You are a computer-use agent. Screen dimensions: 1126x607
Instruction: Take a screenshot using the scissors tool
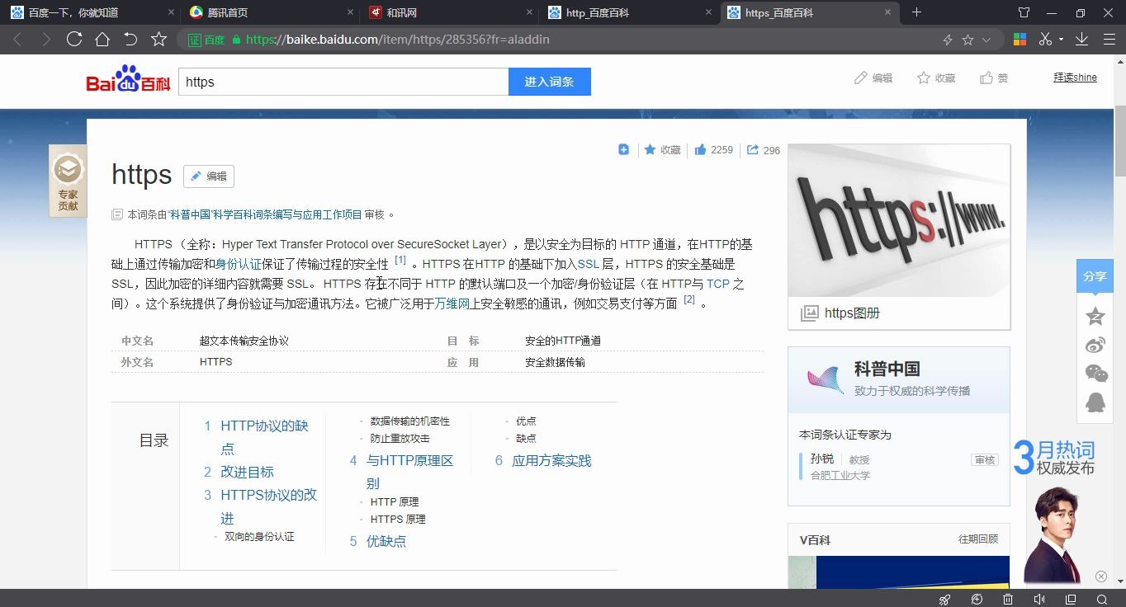1043,39
